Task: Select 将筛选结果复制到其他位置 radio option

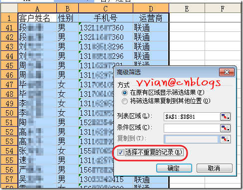Action: [x=125, y=101]
